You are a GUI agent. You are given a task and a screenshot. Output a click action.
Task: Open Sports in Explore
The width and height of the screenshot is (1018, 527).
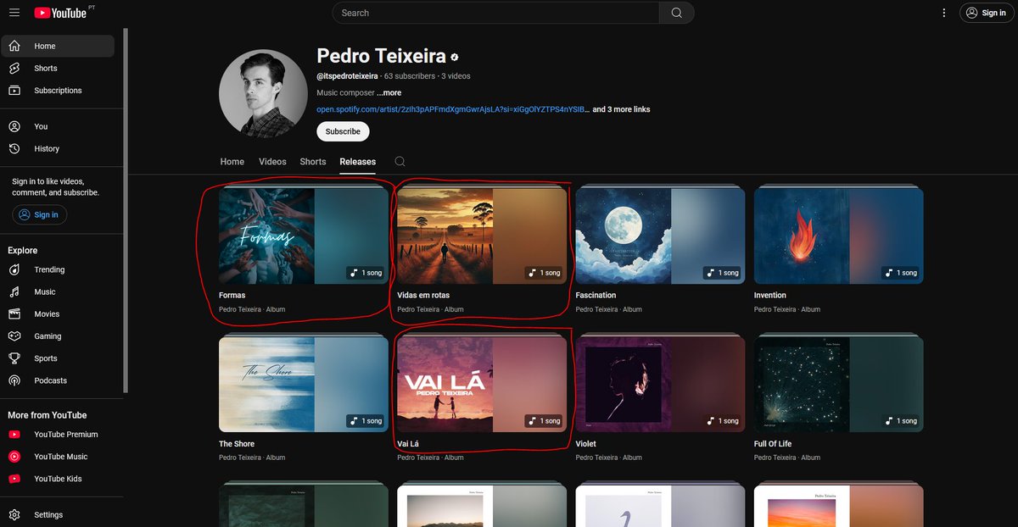coord(59,358)
